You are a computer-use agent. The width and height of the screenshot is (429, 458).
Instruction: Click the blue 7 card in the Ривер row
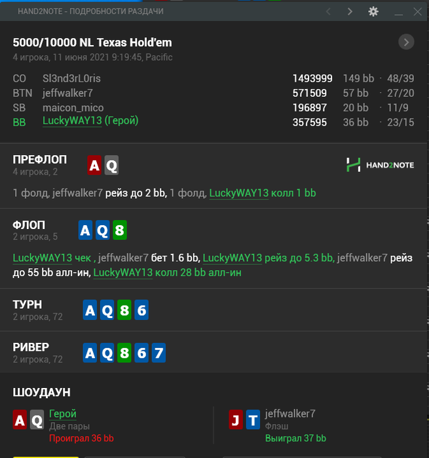click(x=159, y=353)
